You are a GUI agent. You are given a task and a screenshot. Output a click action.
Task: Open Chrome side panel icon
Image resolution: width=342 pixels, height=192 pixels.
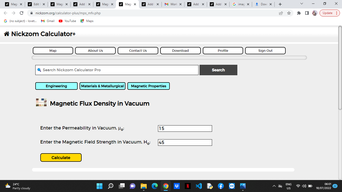307,13
